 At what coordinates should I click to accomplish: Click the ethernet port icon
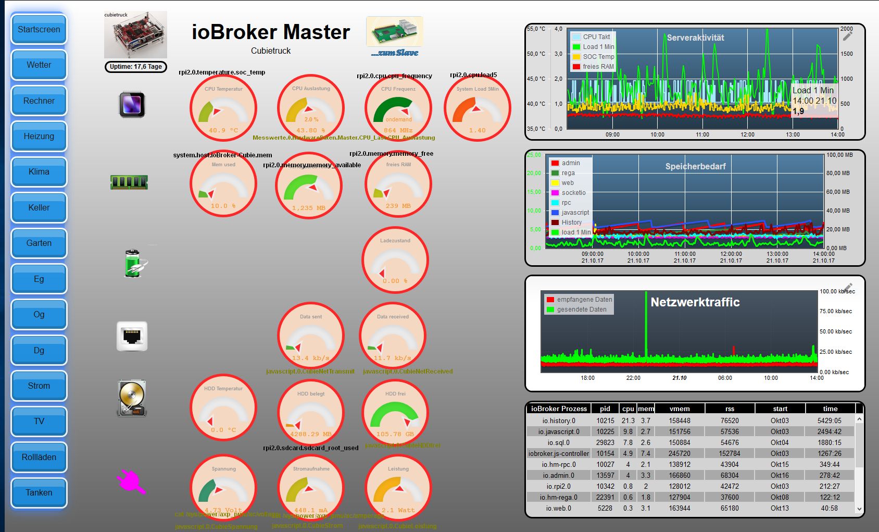[x=132, y=336]
